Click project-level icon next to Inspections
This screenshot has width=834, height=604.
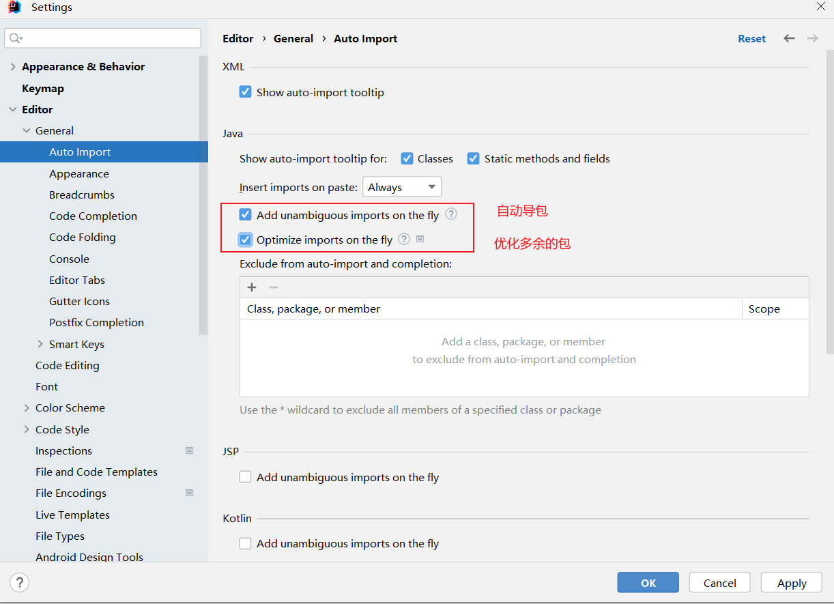pyautogui.click(x=190, y=450)
